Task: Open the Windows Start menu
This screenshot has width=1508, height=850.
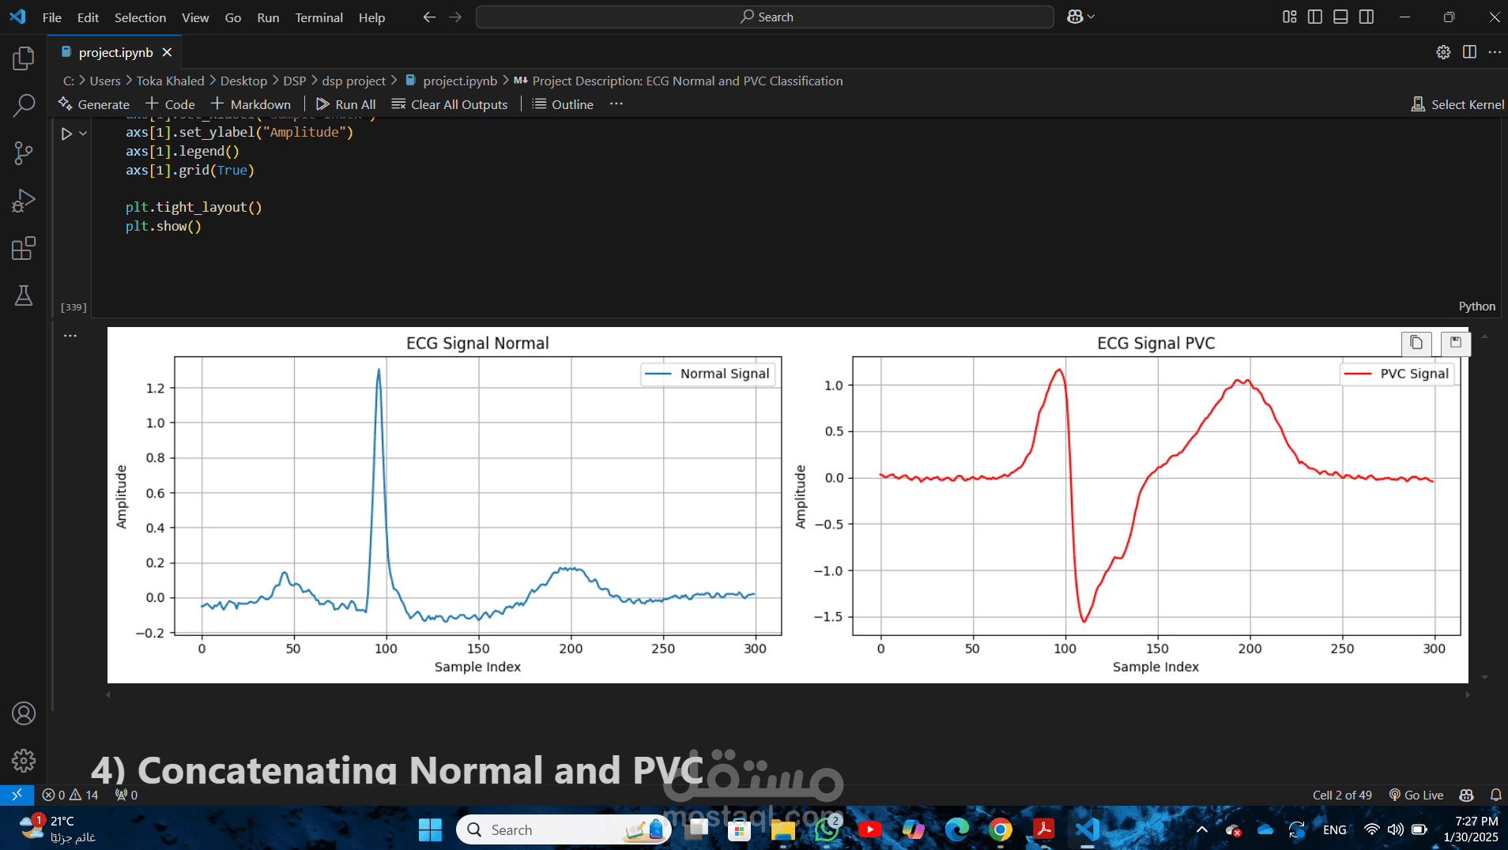Action: (430, 829)
